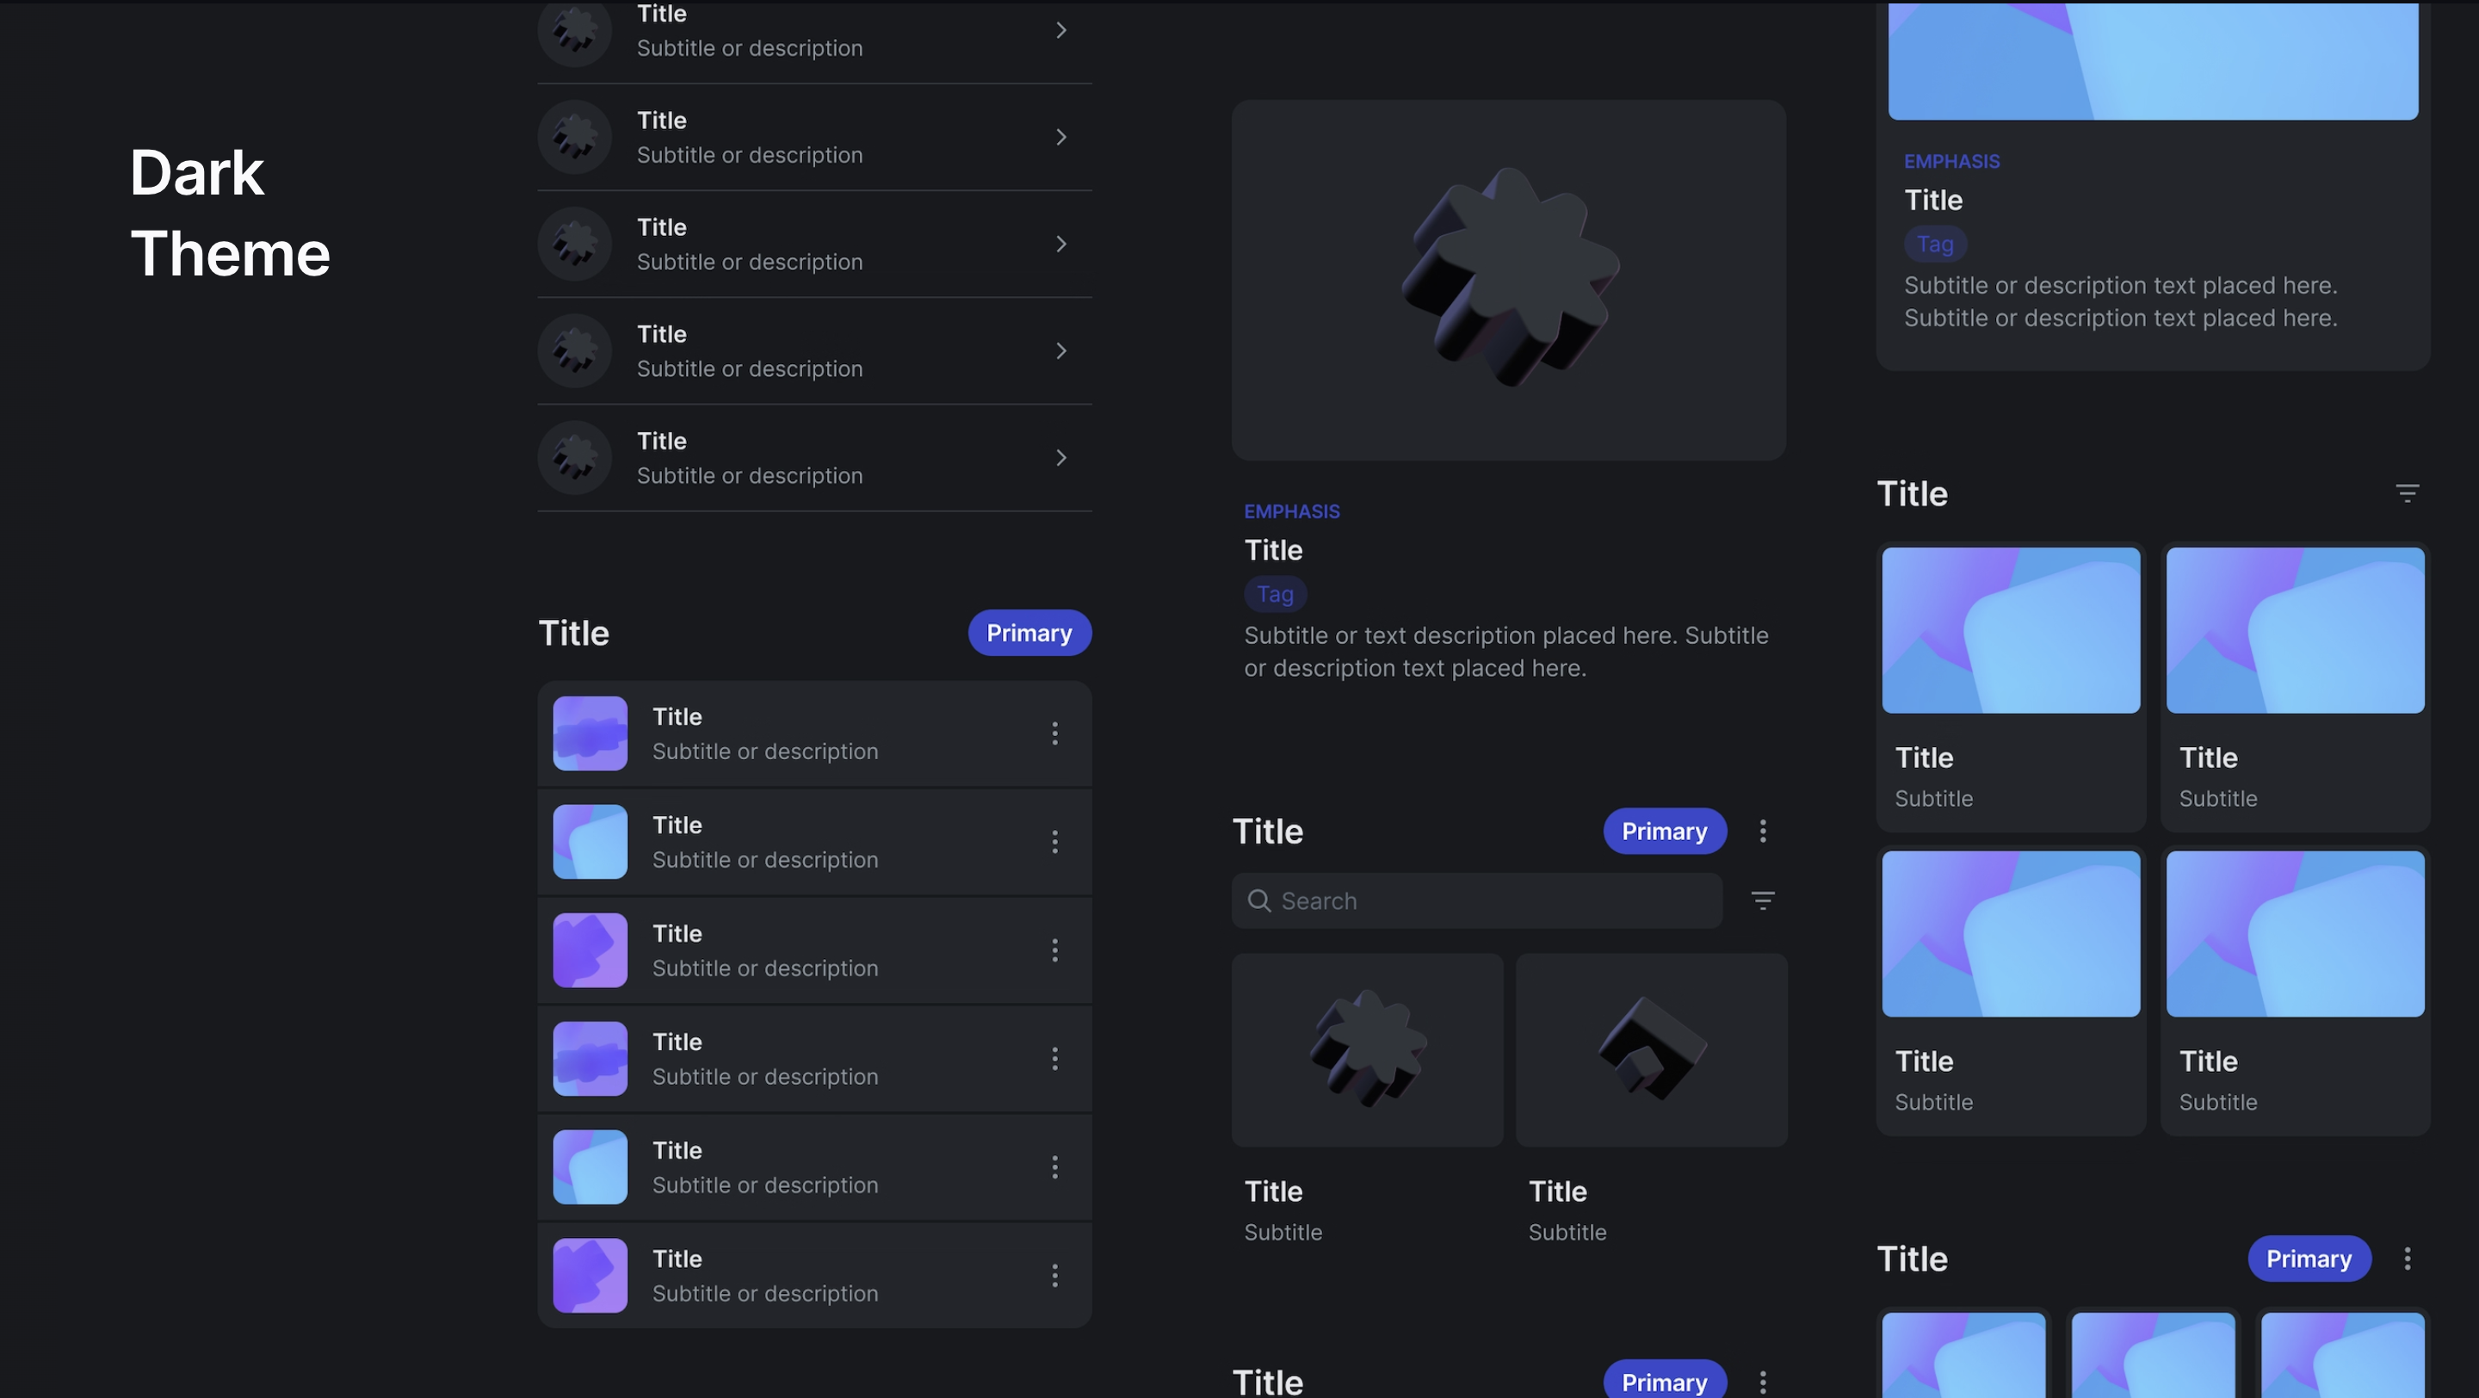Click the Tag chip below the 3D flower card
The image size is (2479, 1398).
click(x=1275, y=594)
